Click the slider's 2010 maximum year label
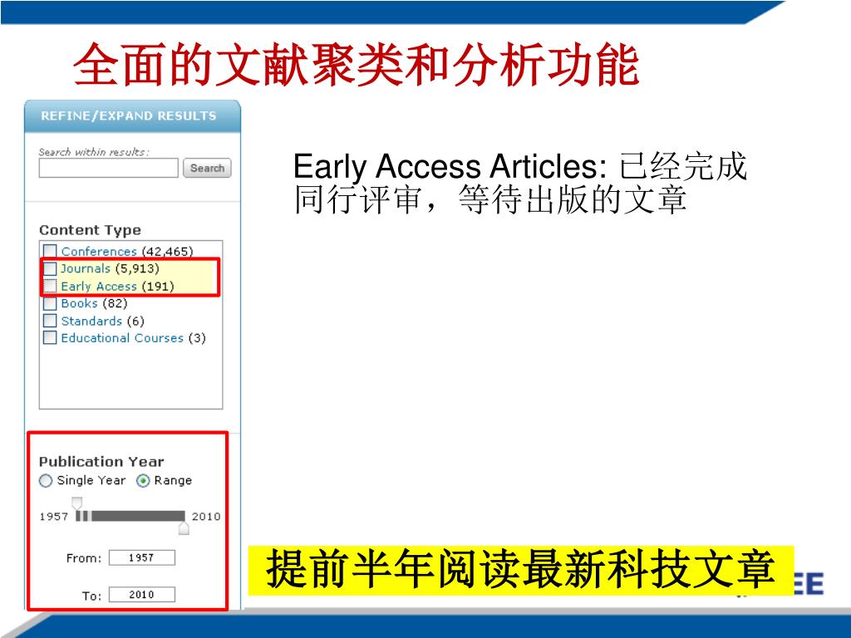This screenshot has width=851, height=638. pos(206,516)
